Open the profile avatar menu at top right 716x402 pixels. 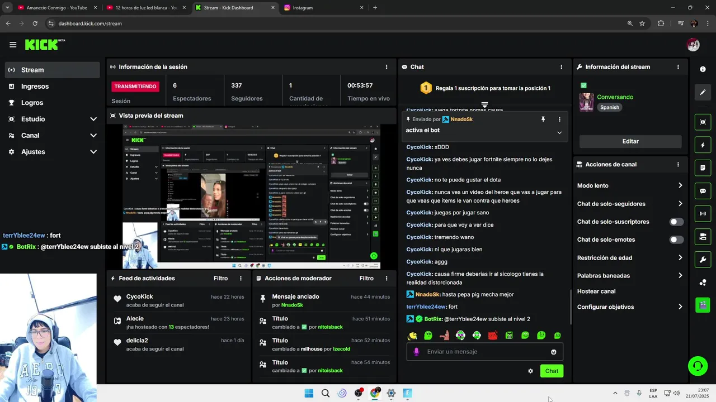coord(693,45)
